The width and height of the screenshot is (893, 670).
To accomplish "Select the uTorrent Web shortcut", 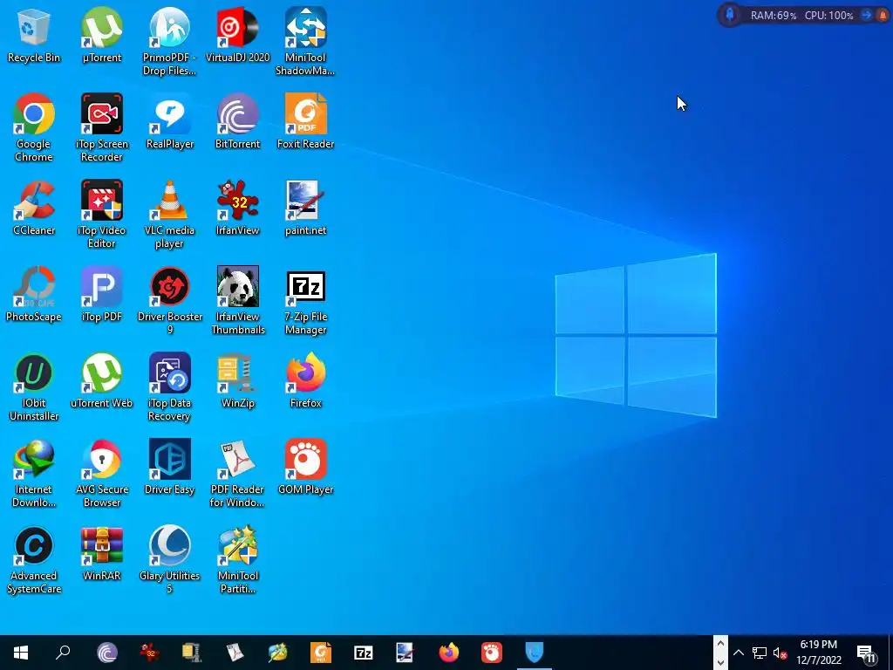I will click(x=102, y=382).
